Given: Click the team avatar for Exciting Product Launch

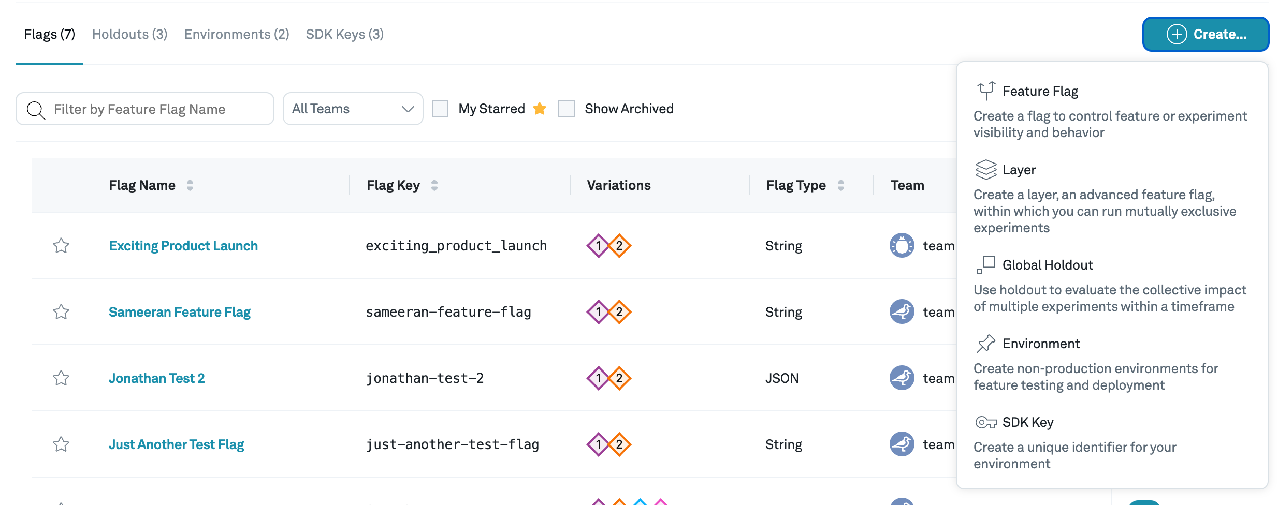Looking at the screenshot, I should 902,245.
